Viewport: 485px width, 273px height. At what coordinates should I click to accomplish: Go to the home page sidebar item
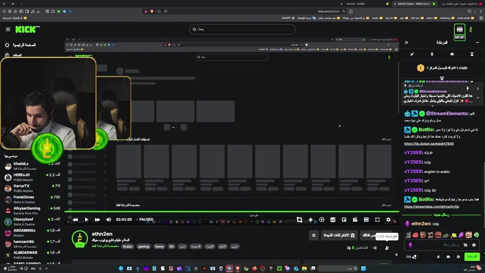point(20,45)
